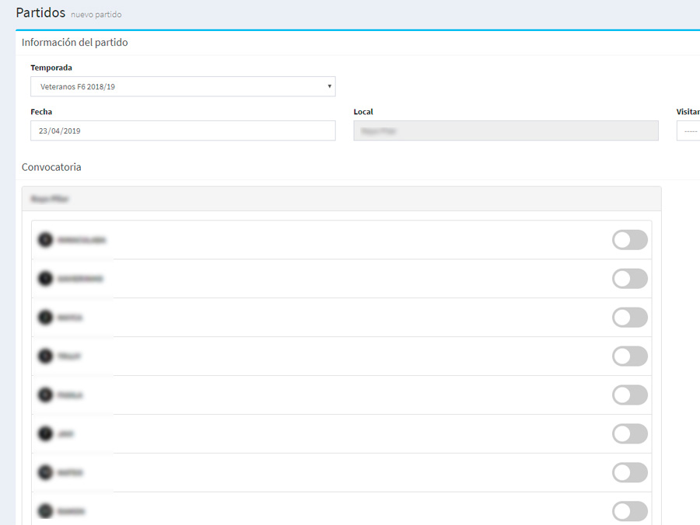Screen dimensions: 700x525
Task: Click the Fecha date field showing 23/04/2019
Action: (x=183, y=131)
